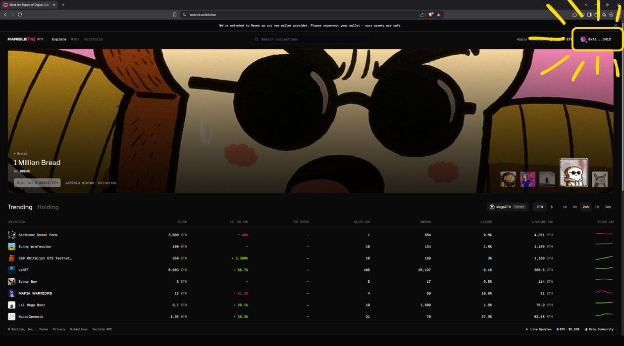Image resolution: width=624 pixels, height=346 pixels.
Task: Select the first carousel thumbnail with hat character
Action: click(x=508, y=179)
